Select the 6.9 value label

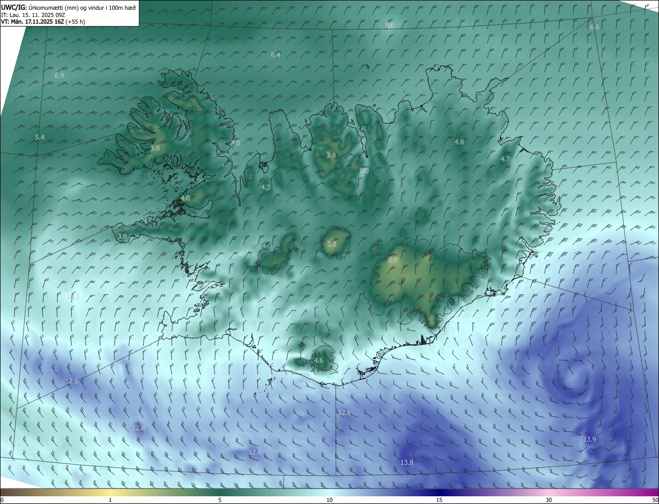(x=59, y=75)
